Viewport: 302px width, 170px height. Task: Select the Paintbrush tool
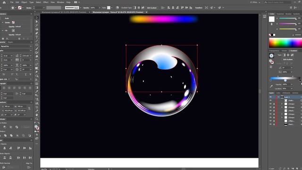pos(37,49)
